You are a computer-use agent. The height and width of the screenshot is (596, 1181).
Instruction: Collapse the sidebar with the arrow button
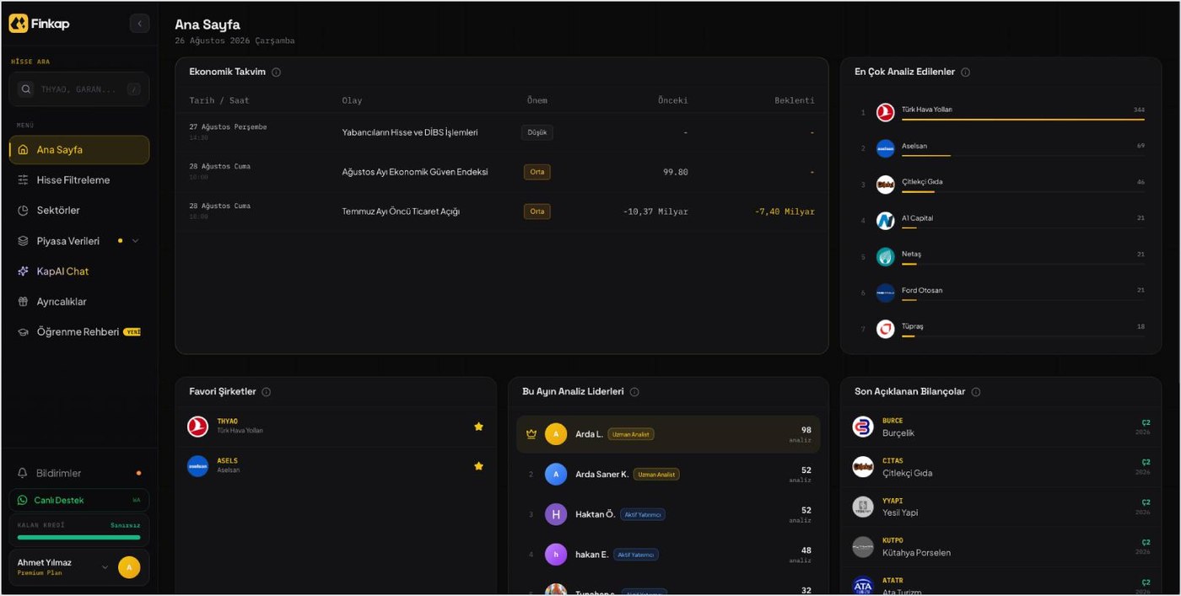pyautogui.click(x=139, y=24)
